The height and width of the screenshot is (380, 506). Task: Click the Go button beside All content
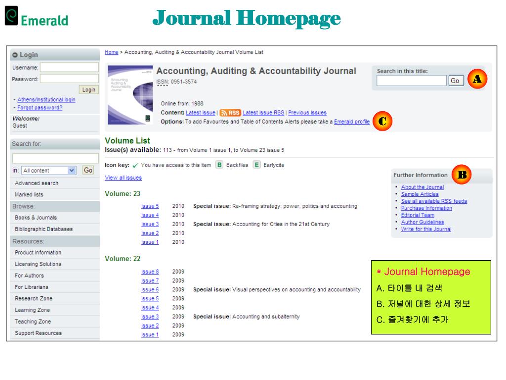[x=88, y=170]
